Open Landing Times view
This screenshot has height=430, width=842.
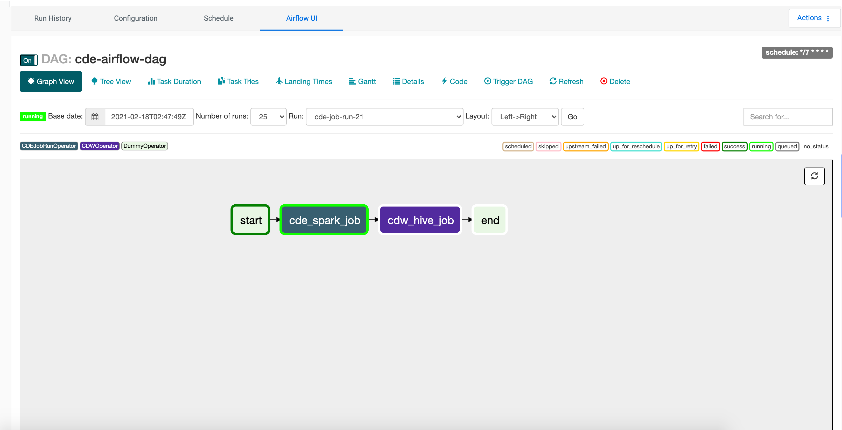303,81
